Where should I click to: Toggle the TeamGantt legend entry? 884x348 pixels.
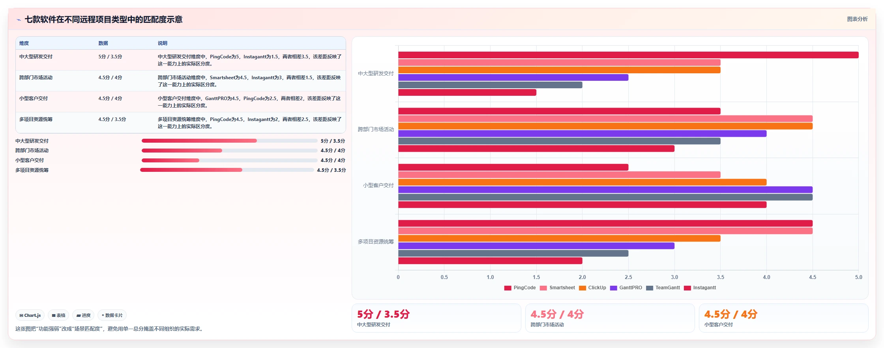tap(663, 288)
